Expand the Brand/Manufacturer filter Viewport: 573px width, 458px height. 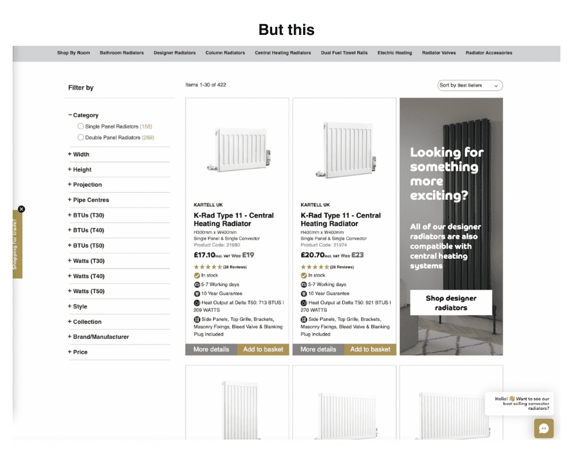tap(99, 337)
